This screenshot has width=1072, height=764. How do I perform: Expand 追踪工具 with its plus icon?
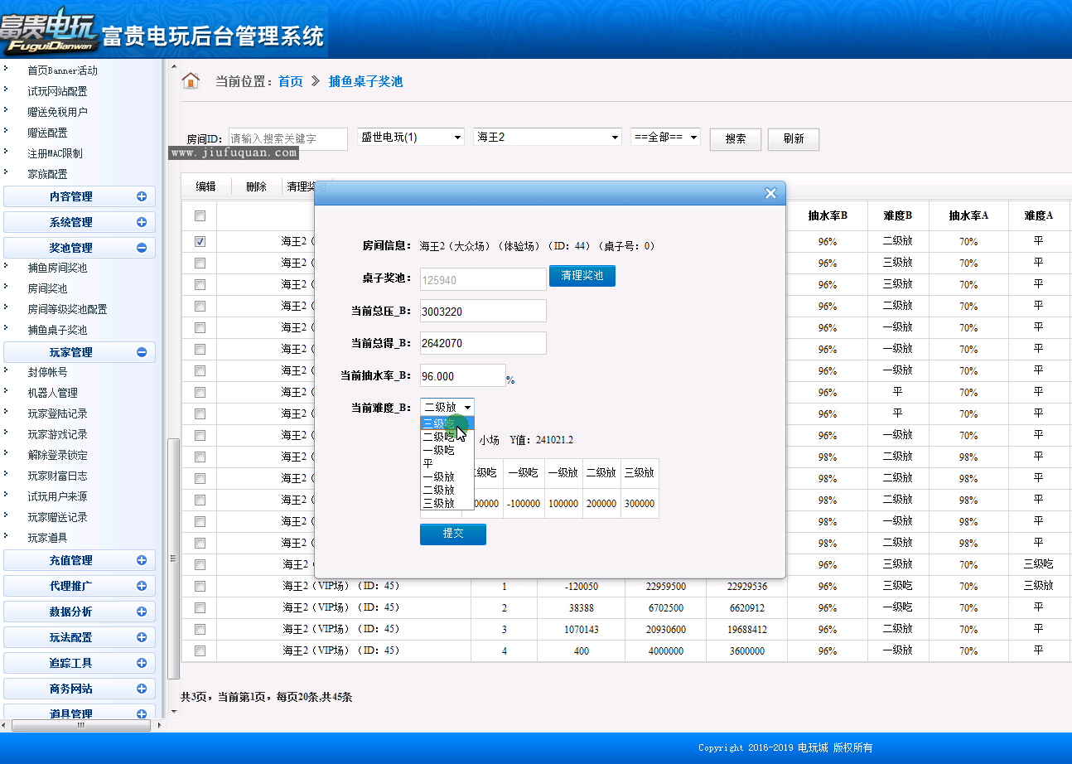pos(142,663)
